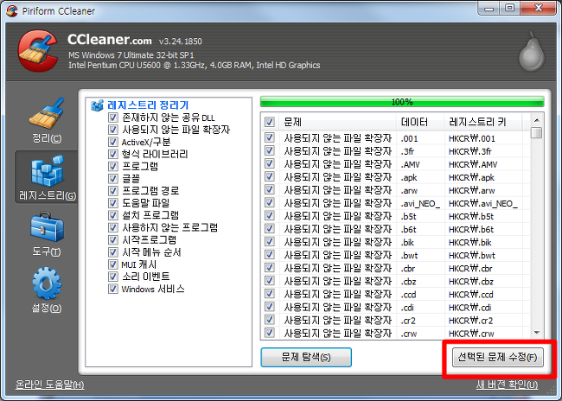The width and height of the screenshot is (562, 401).
Task: Click the CCleaner logo in header
Action: 38,50
